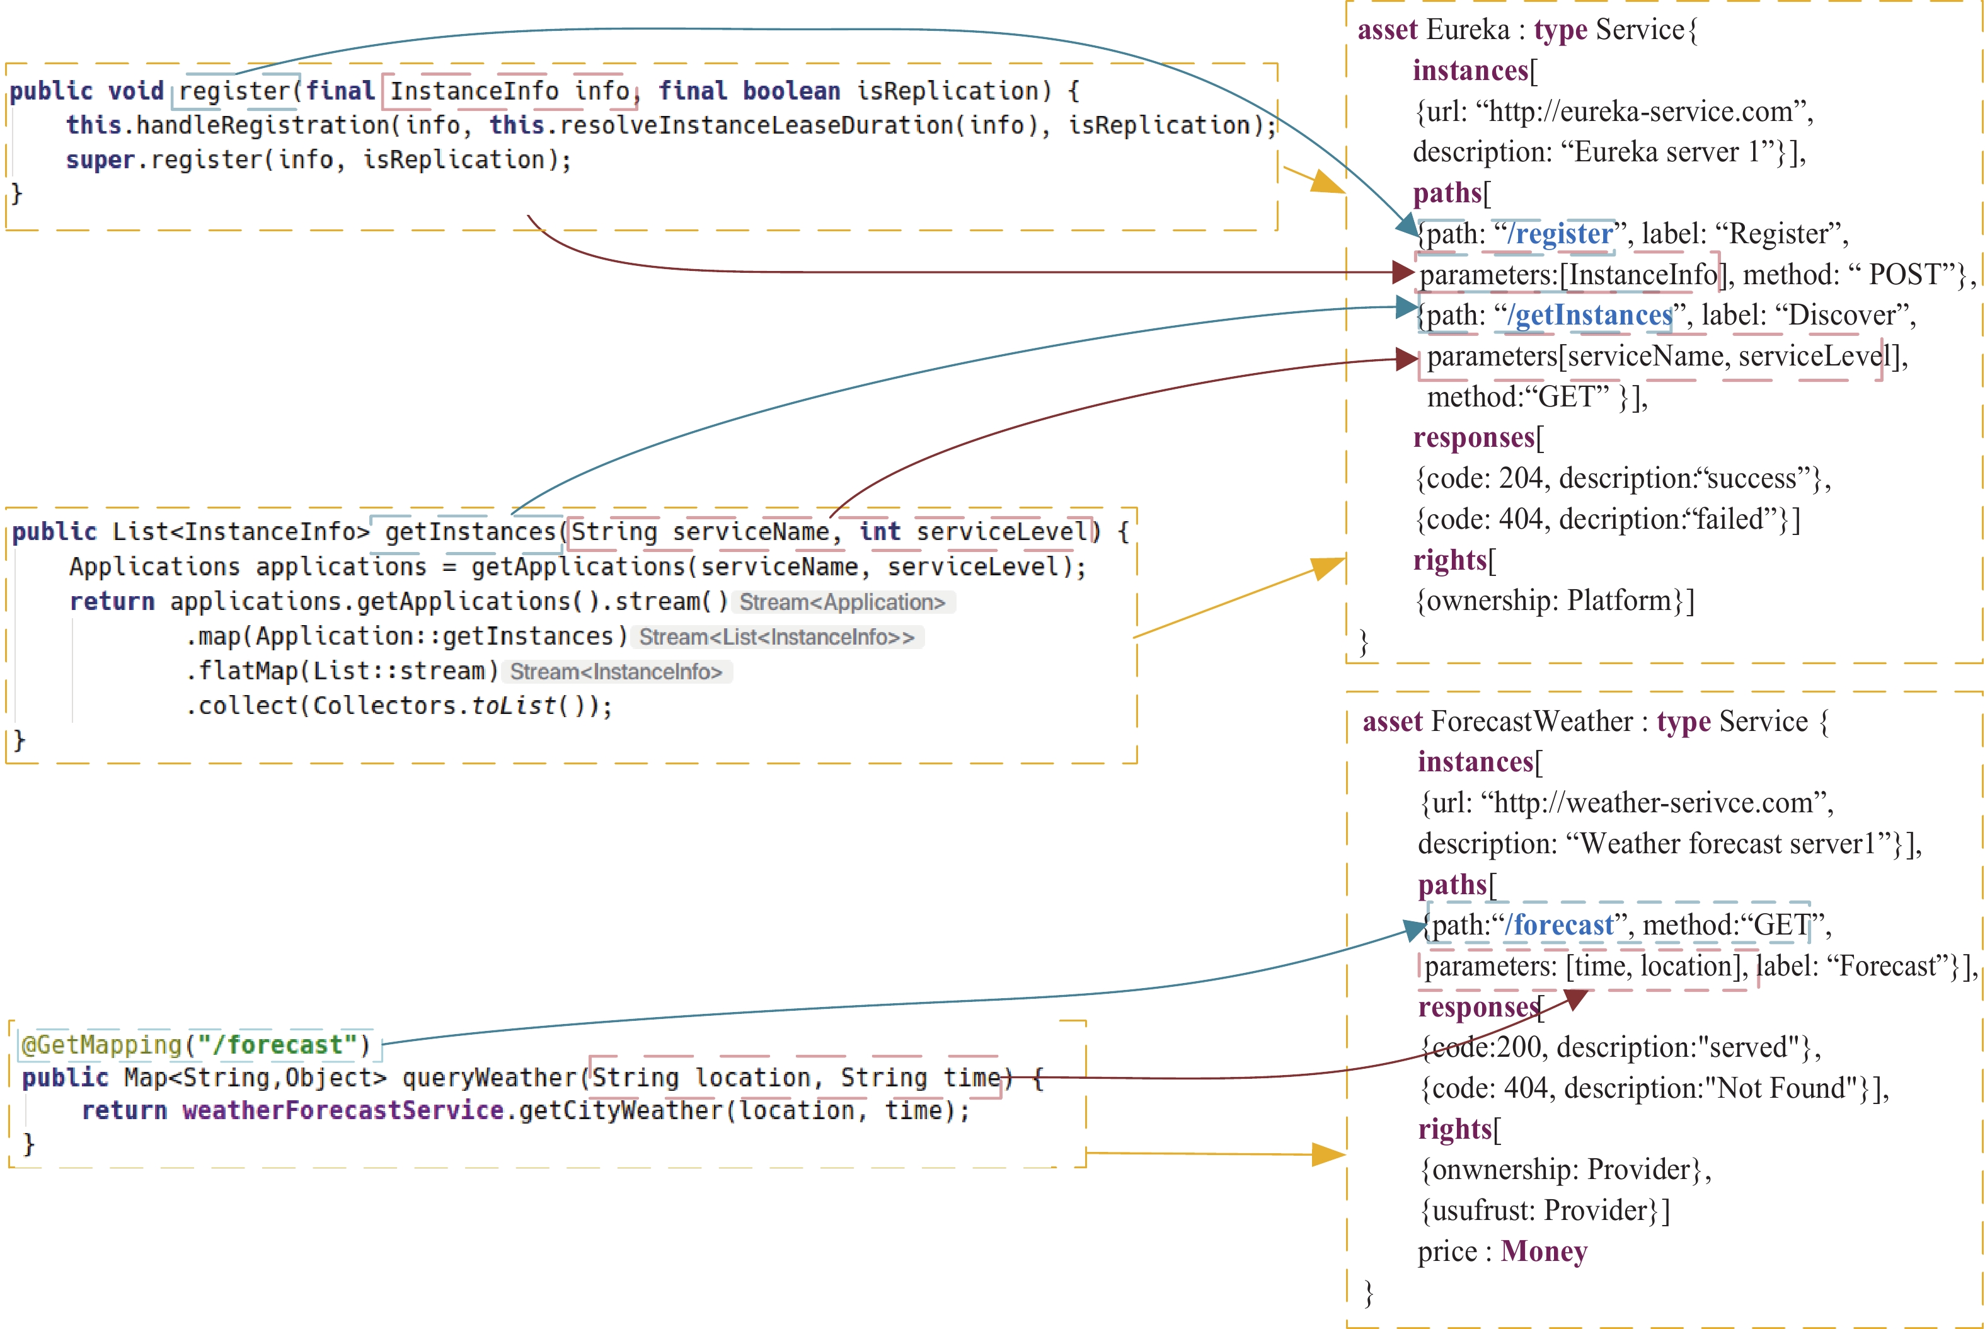The height and width of the screenshot is (1329, 1985).
Task: Click "description: “Weather forecast server1”" line
Action: coord(1670,843)
